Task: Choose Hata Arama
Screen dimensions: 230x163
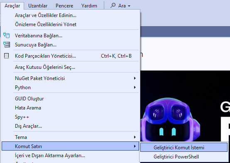Action: 70,108
